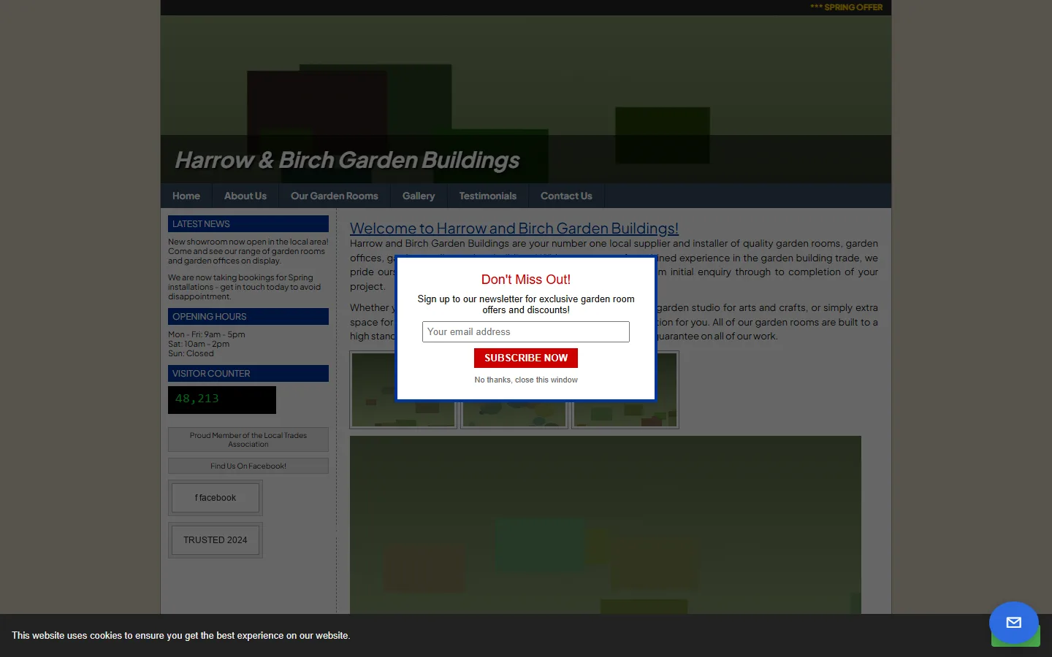Focus the "Your email address" input field

526,331
